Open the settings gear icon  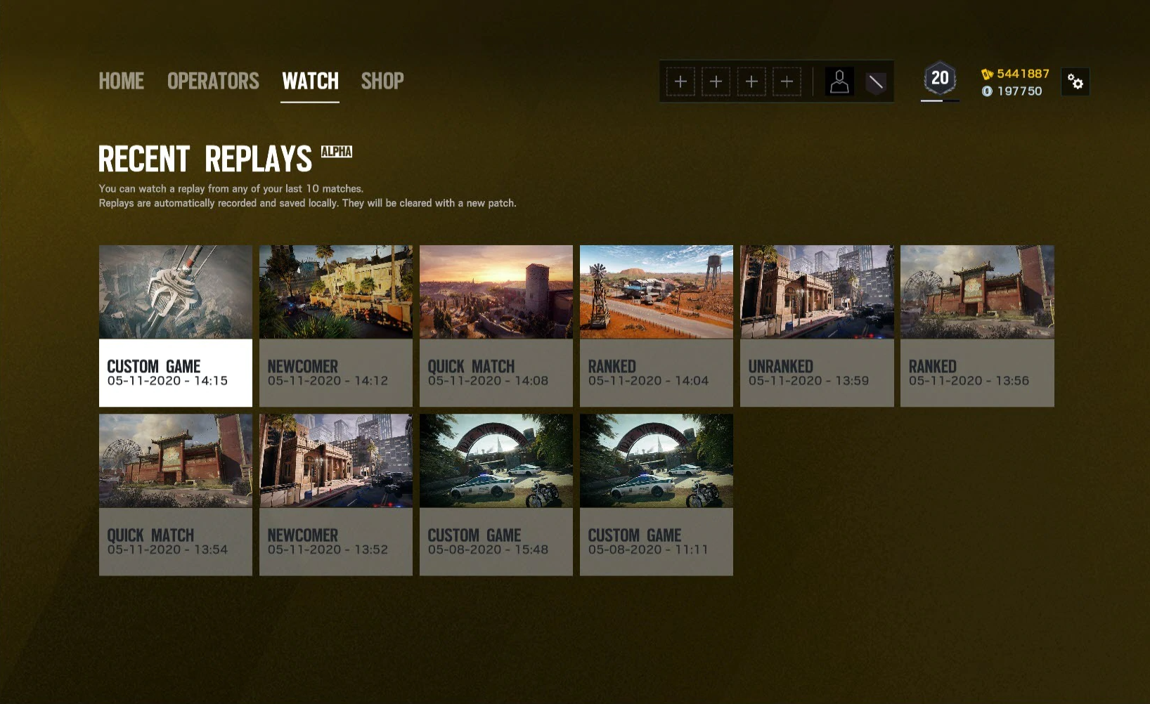tap(1075, 82)
